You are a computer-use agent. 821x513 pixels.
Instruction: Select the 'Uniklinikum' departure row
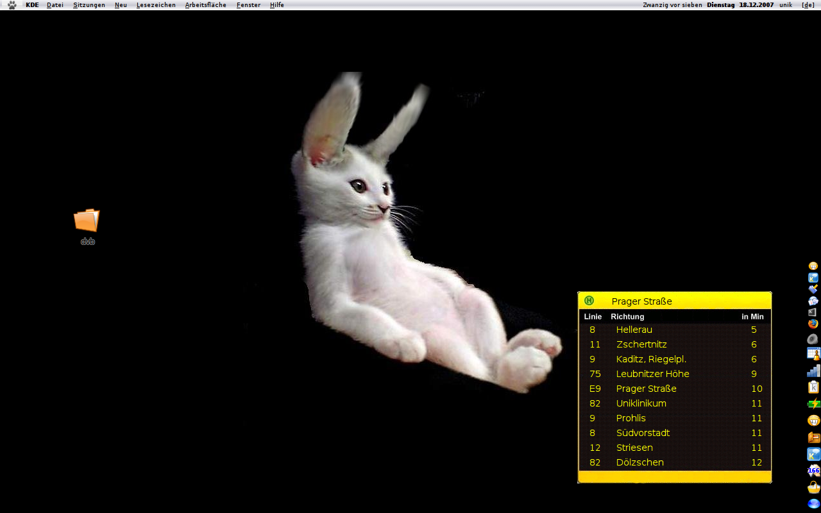[675, 403]
